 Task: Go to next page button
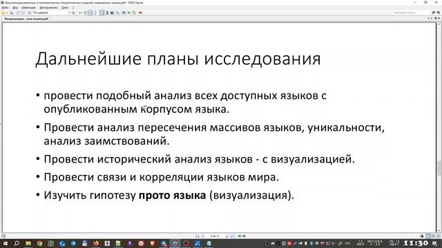coord(227,236)
